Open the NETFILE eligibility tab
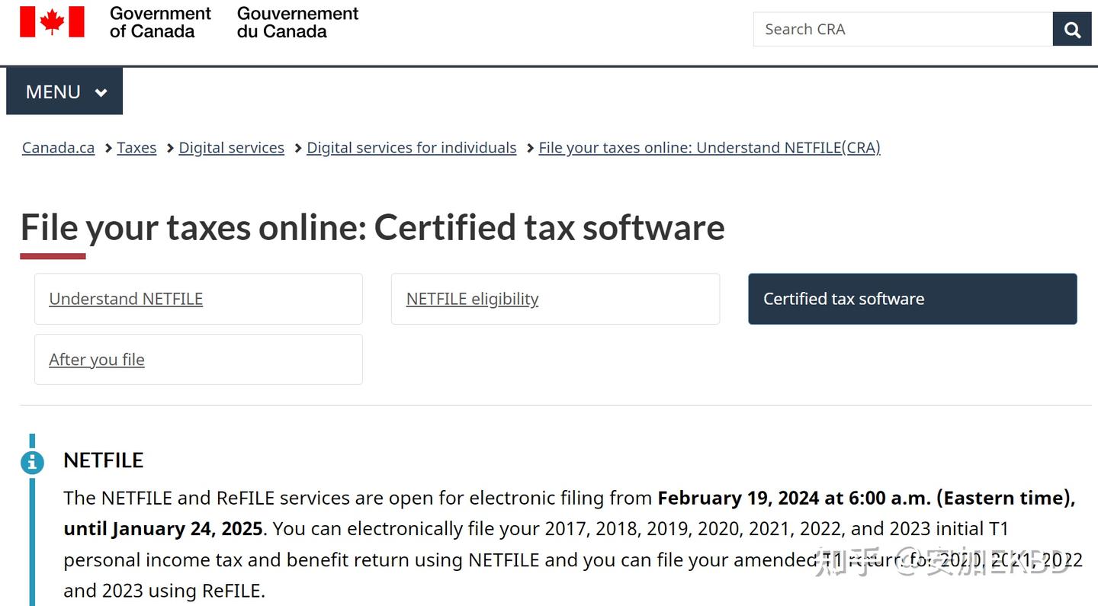This screenshot has height=606, width=1098. click(472, 299)
